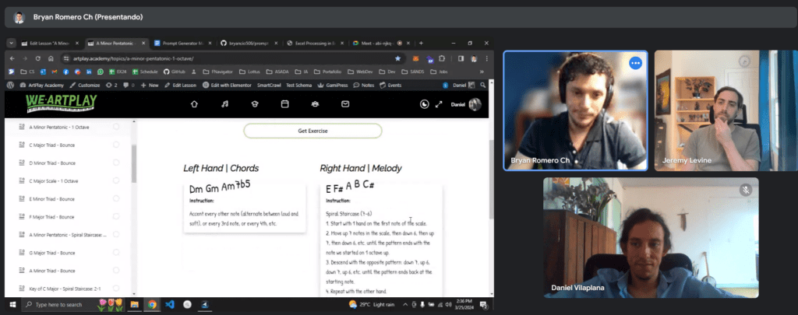Toggle dark mode with the moon icon
This screenshot has width=798, height=315.
[424, 103]
